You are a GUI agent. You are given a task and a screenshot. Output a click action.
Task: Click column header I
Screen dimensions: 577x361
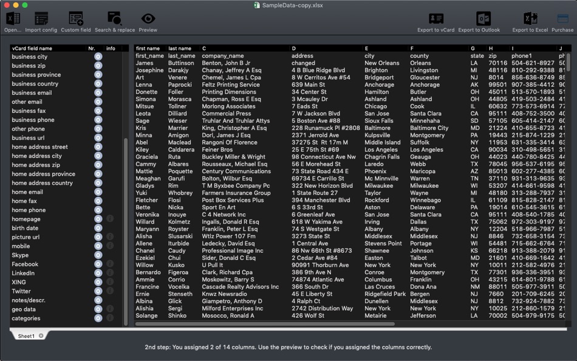534,48
